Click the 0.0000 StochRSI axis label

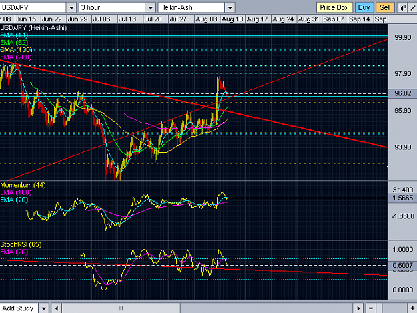click(402, 290)
